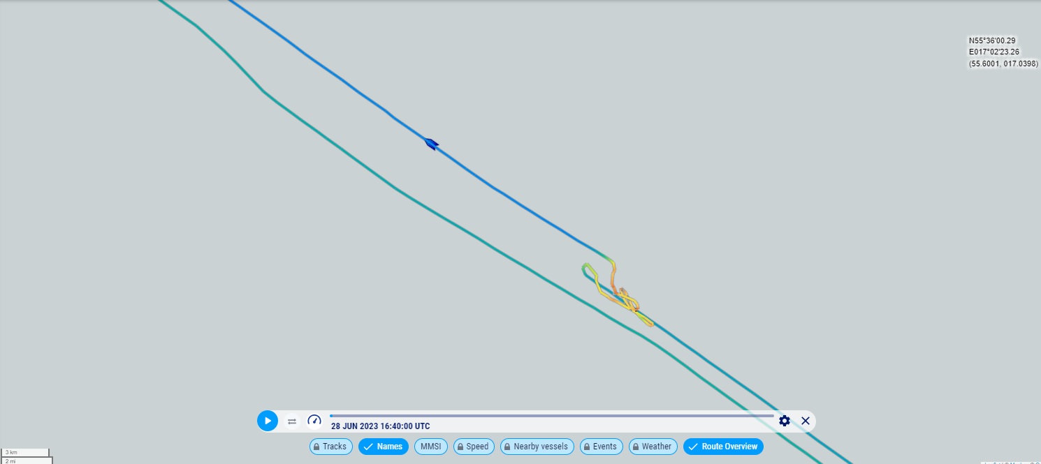Select the dark blue vessel marker on the map

(x=431, y=144)
